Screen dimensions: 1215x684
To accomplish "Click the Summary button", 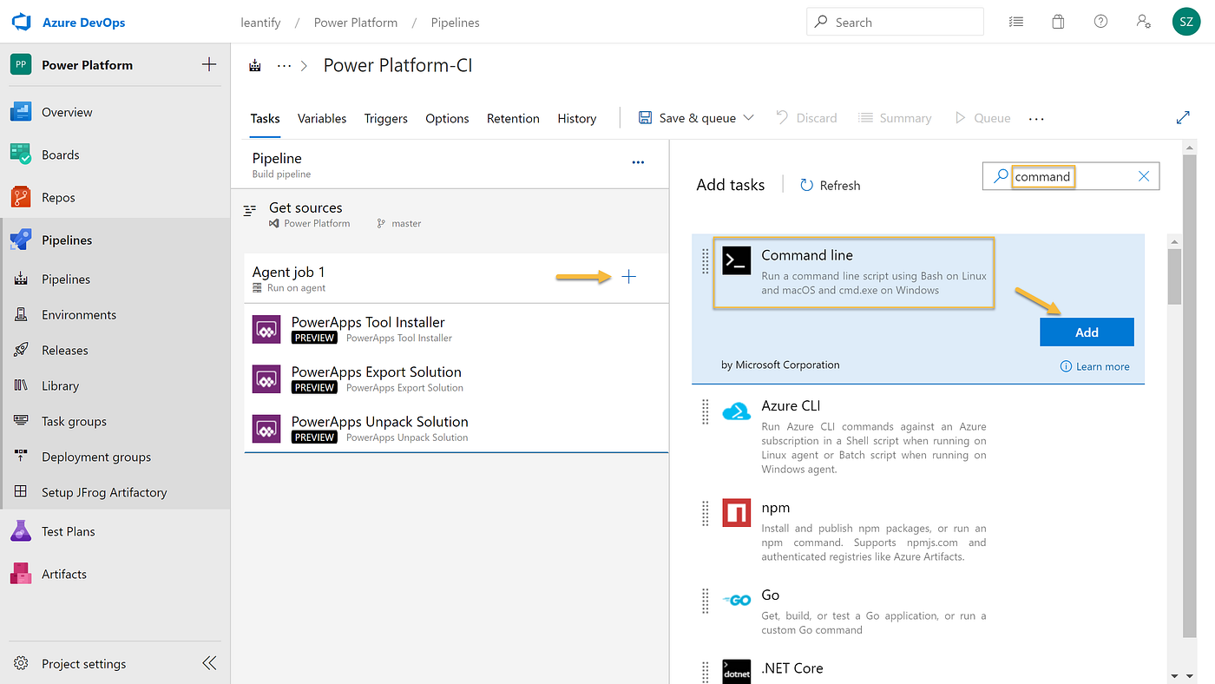I will coord(895,118).
